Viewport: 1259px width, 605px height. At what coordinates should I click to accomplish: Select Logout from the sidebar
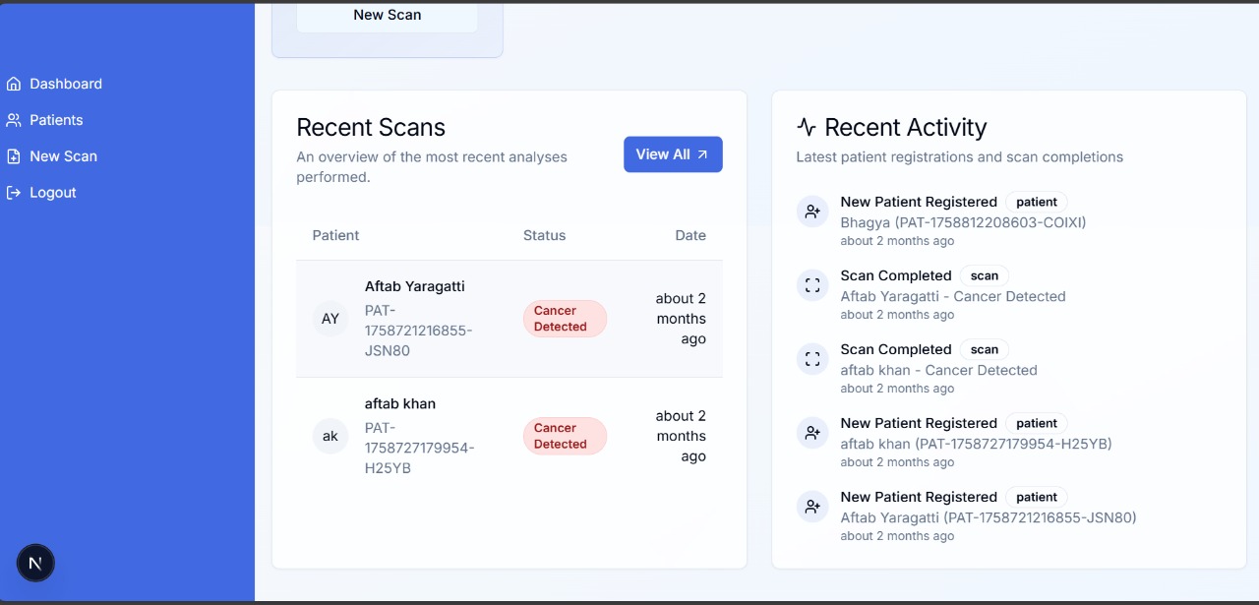pos(52,193)
